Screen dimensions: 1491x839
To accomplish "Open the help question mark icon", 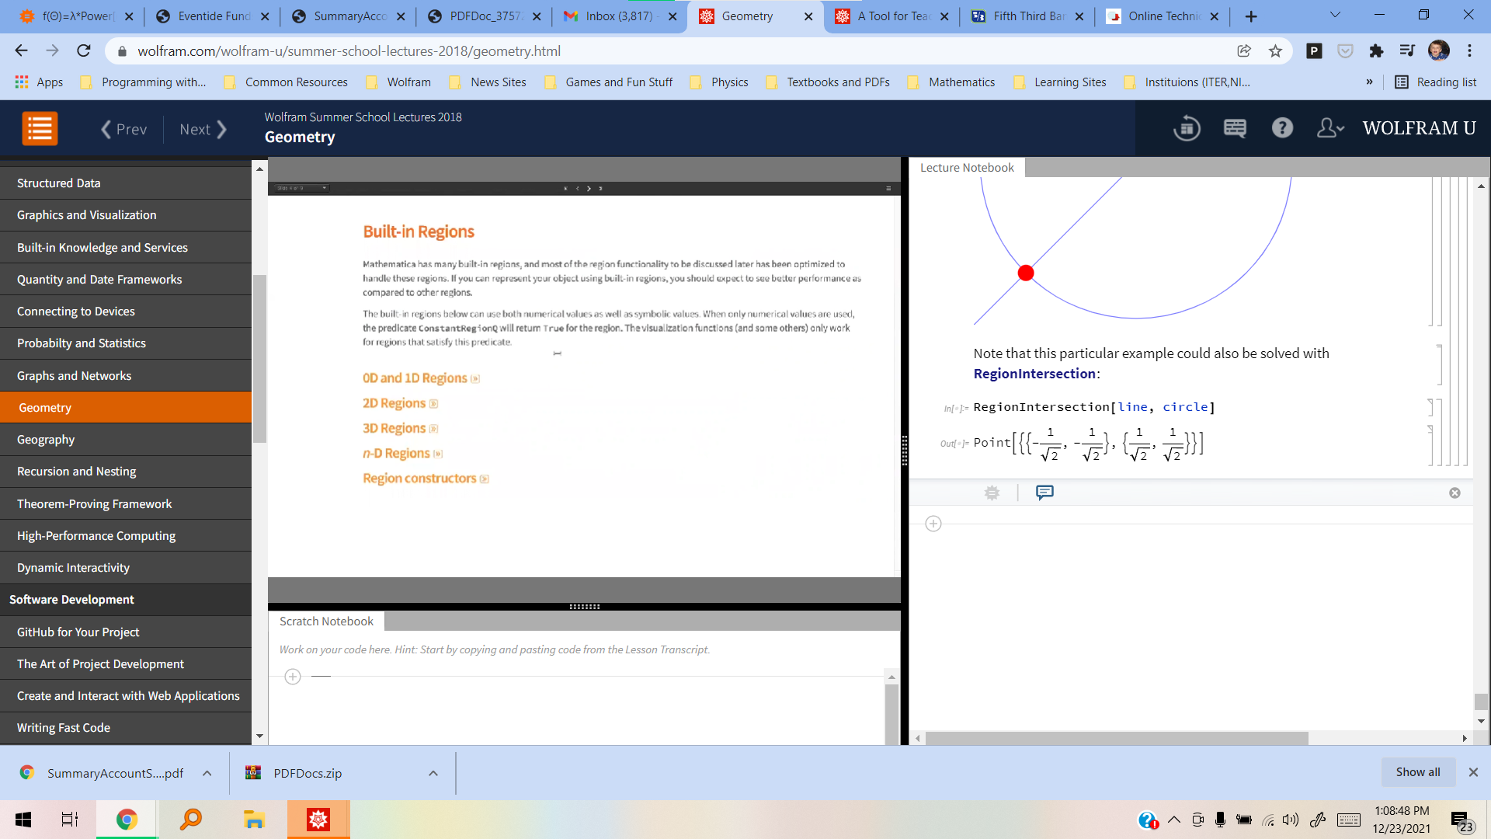I will pos(1282,128).
